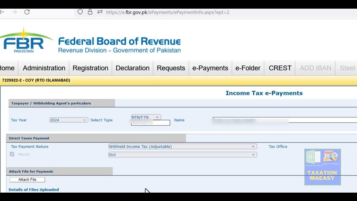The width and height of the screenshot is (357, 201).
Task: Open the NTN/FTN select type dropdown
Action: [146, 117]
